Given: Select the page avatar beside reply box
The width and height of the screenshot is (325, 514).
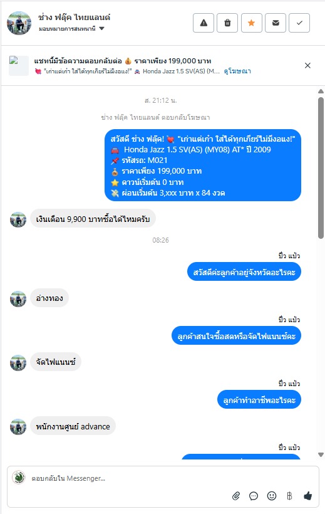Looking at the screenshot, I should [x=19, y=478].
